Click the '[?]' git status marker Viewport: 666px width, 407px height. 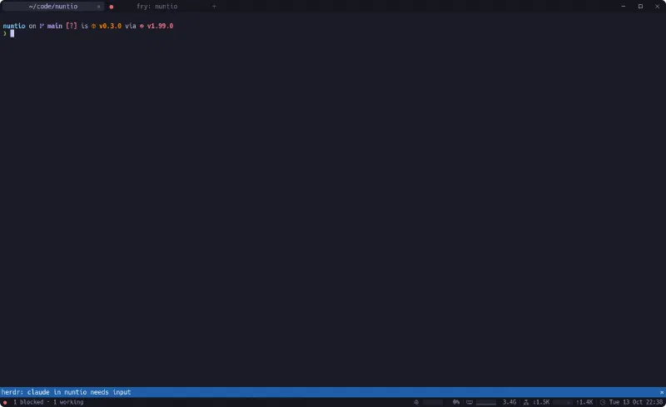[x=72, y=26]
